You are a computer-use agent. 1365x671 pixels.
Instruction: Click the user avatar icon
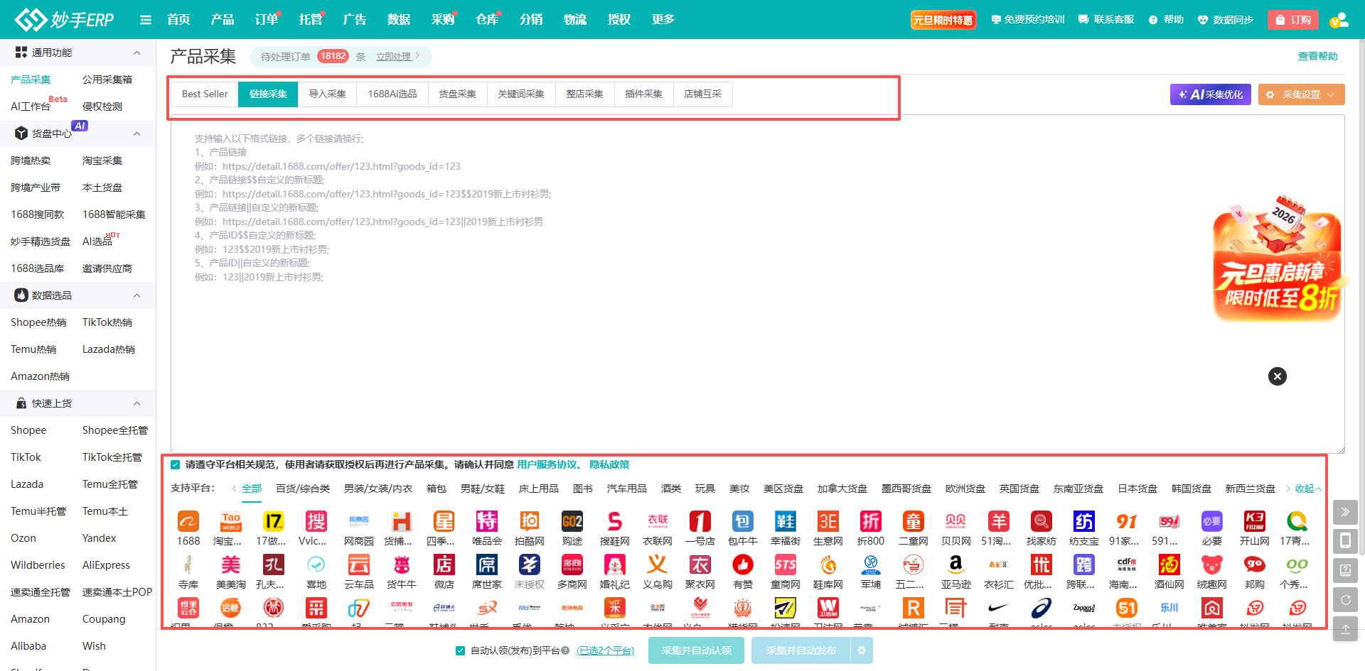tap(1338, 20)
